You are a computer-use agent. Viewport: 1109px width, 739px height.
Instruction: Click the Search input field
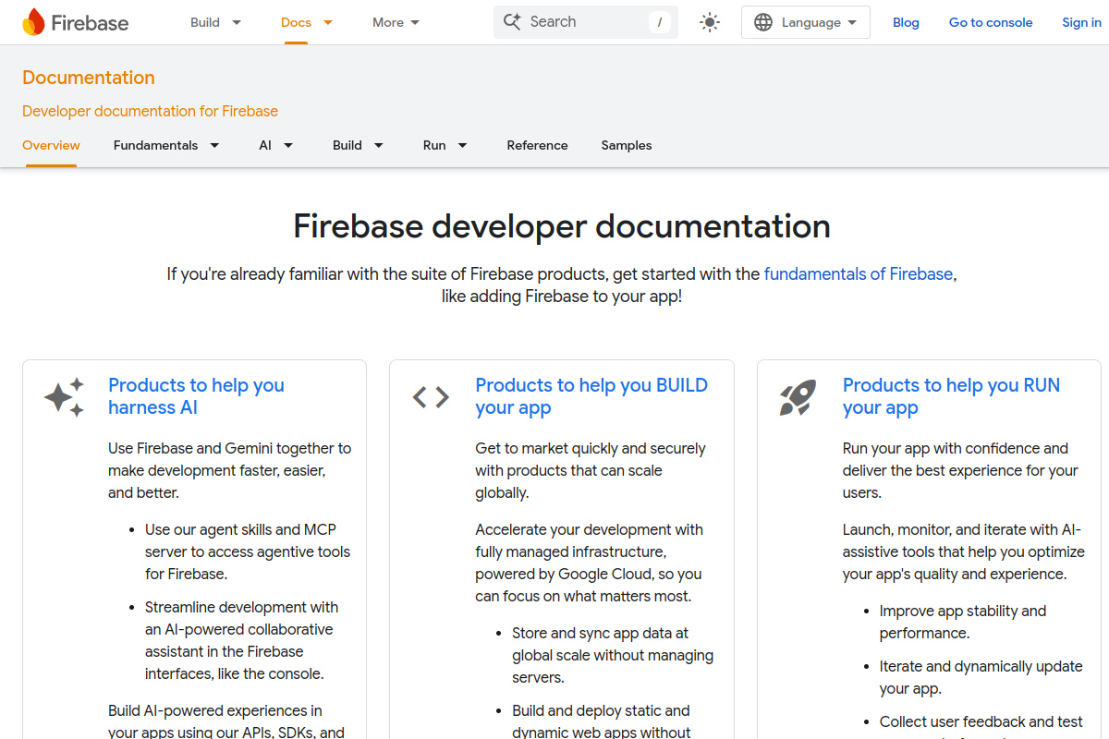pos(586,22)
